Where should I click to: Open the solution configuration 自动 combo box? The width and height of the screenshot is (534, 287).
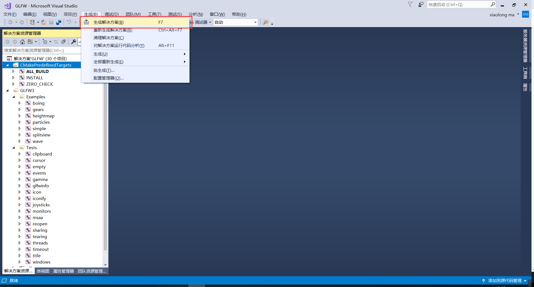click(x=236, y=22)
